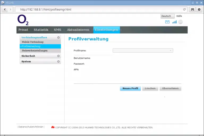Click the Übernehmen button
Image resolution: width=204 pixels, height=136 pixels.
170,88
